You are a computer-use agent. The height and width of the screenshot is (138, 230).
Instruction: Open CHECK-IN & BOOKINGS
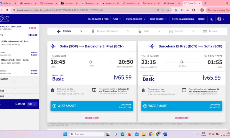[x=183, y=19]
